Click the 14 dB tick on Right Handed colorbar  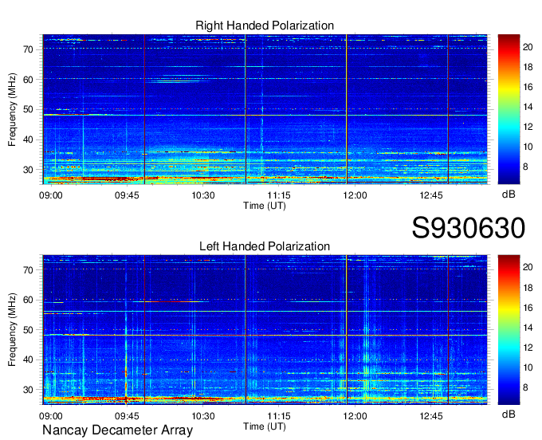point(528,107)
